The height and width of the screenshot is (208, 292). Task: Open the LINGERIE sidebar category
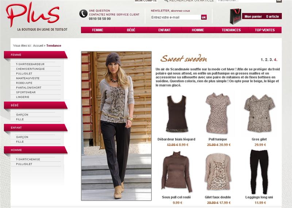tap(23, 97)
